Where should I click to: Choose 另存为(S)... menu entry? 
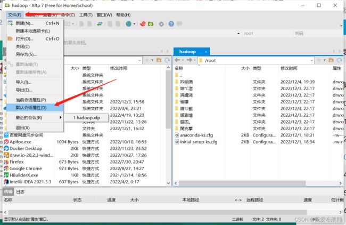pos(35,54)
